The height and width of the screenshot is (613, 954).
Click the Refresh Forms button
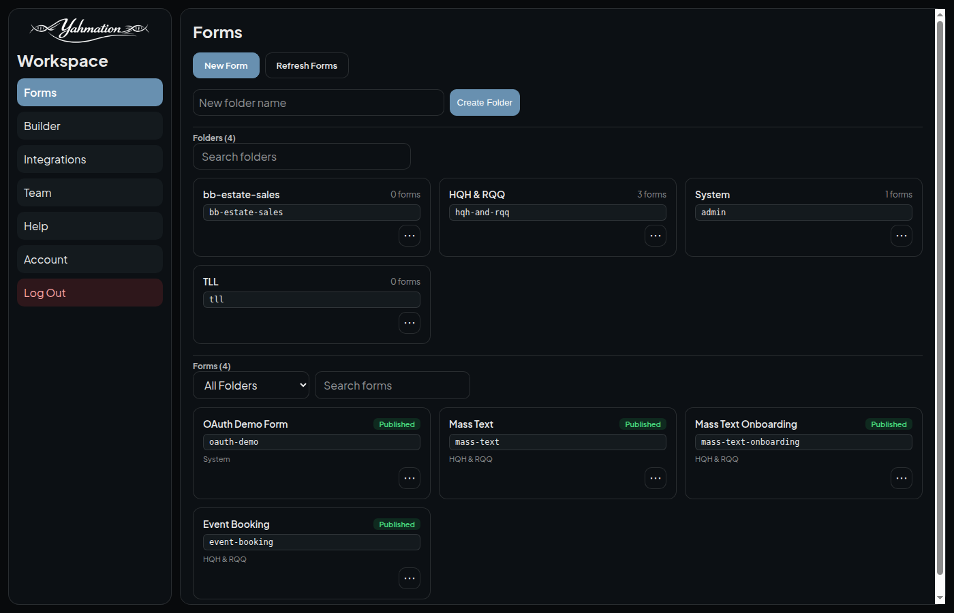tap(307, 65)
